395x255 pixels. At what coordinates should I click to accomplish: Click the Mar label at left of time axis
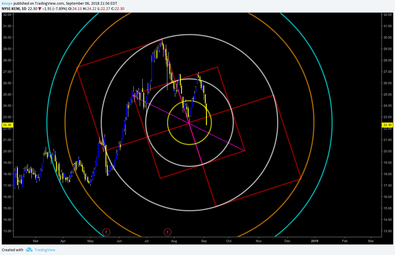(36, 241)
